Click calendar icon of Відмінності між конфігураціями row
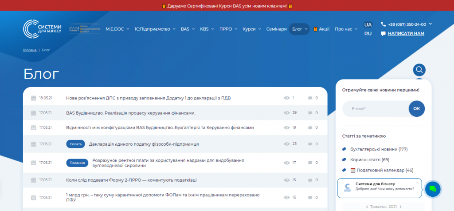This screenshot has height=211, width=454. (33, 127)
